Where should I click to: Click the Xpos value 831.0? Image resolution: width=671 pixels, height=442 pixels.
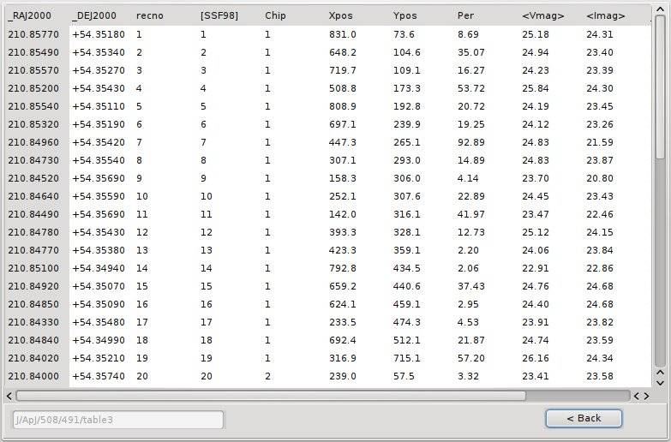(x=342, y=34)
